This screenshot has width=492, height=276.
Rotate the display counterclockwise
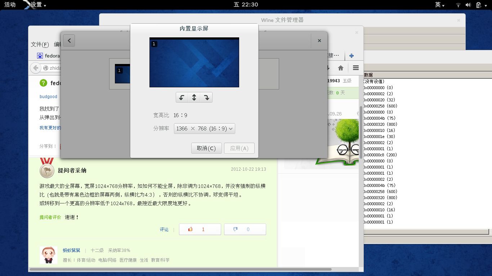coord(182,97)
